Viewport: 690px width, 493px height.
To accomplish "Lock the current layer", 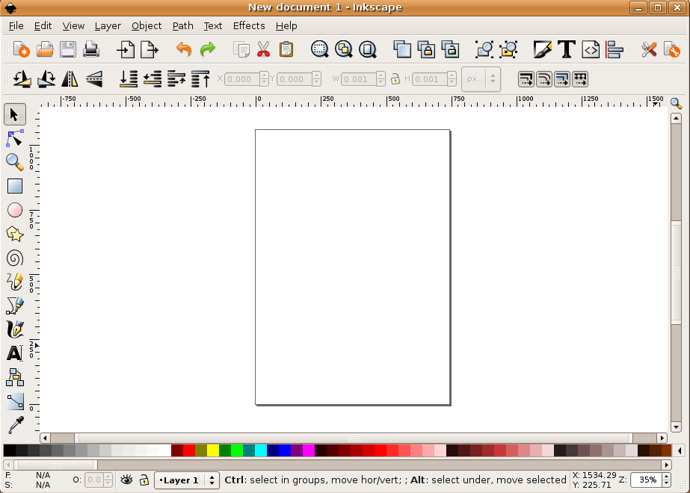I will [142, 480].
